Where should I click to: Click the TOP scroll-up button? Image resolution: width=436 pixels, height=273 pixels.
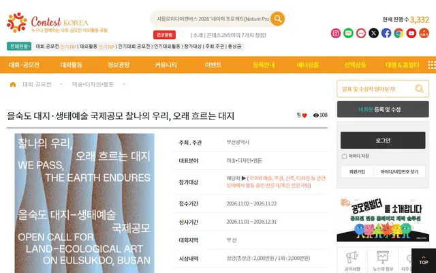coord(424,261)
